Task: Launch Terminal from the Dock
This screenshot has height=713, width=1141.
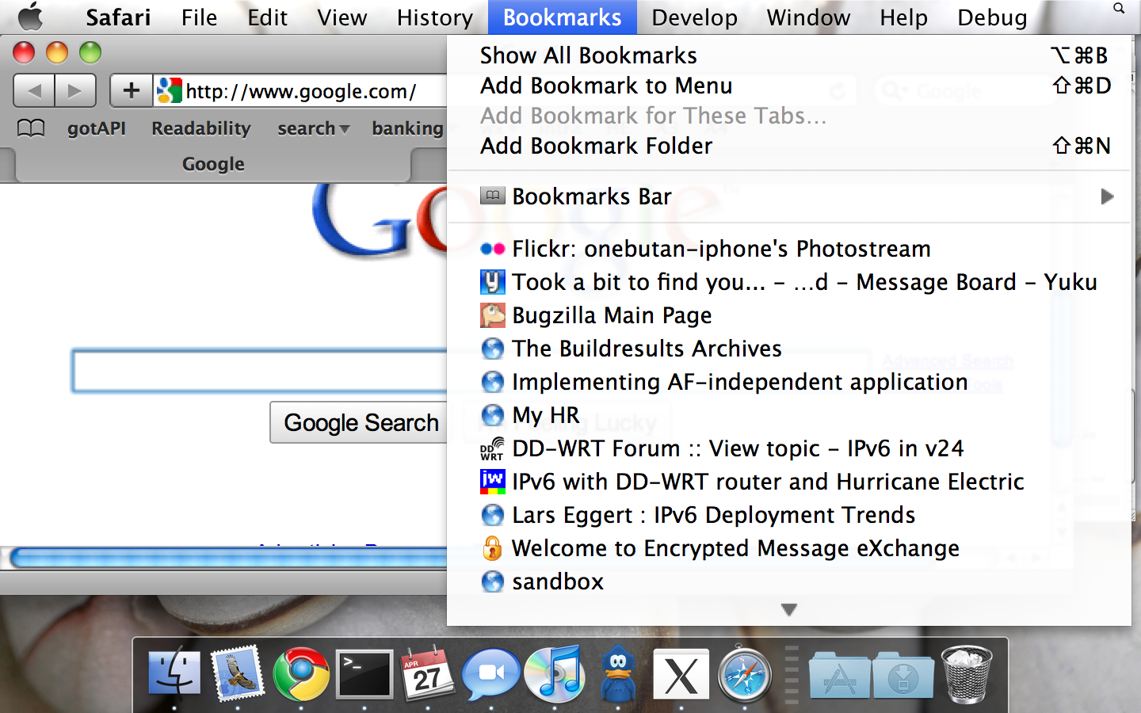Action: click(x=364, y=674)
